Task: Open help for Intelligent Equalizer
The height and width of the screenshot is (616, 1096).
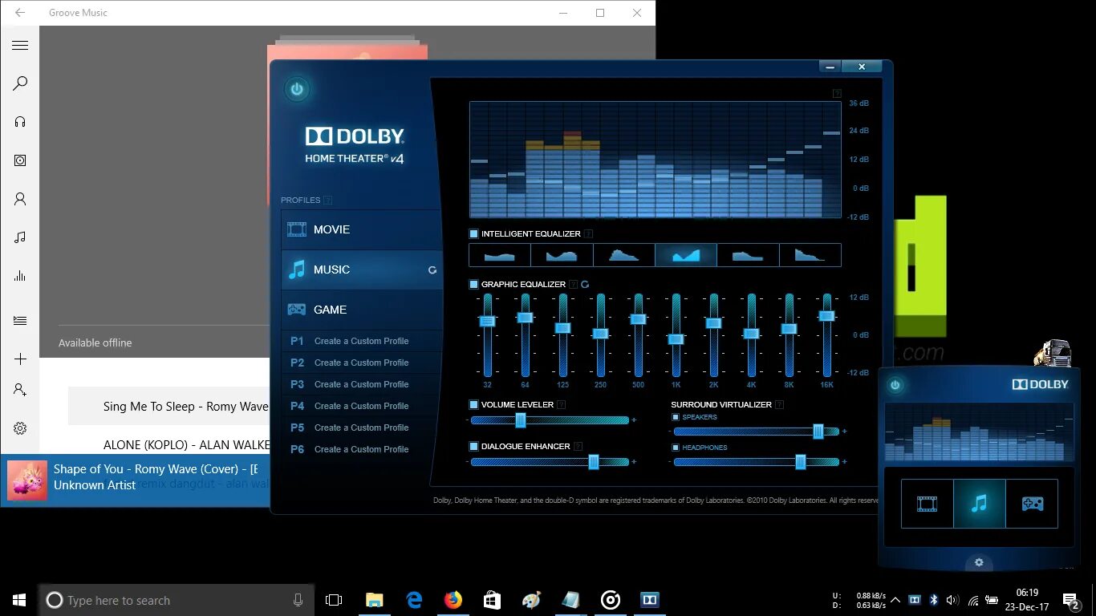Action: coord(588,234)
